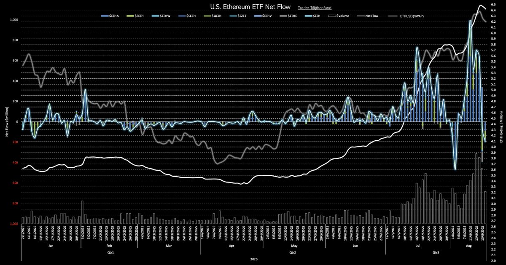Open the Trader T@thepfund link

[x=315, y=8]
